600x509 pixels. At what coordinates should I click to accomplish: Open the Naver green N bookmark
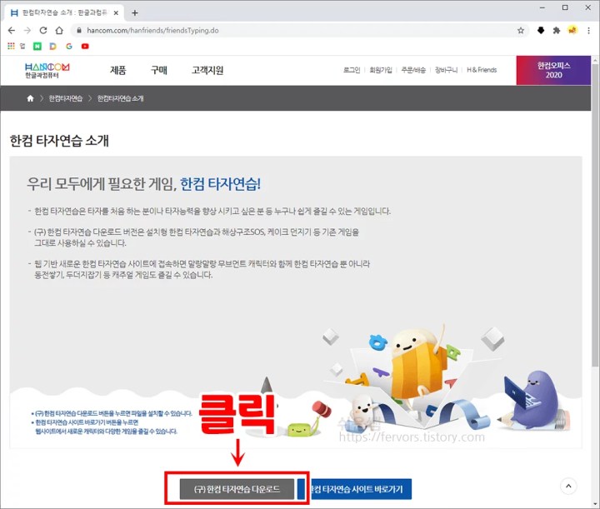(x=37, y=47)
